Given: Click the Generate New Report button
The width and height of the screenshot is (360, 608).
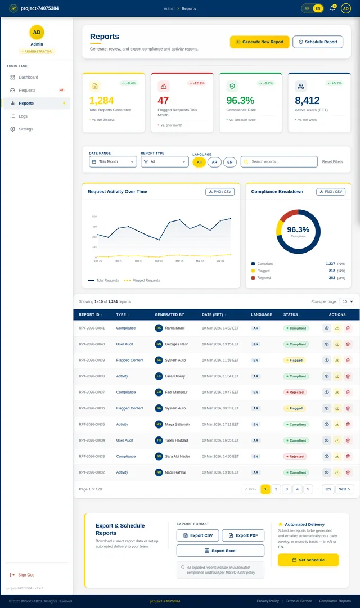Looking at the screenshot, I should (259, 42).
